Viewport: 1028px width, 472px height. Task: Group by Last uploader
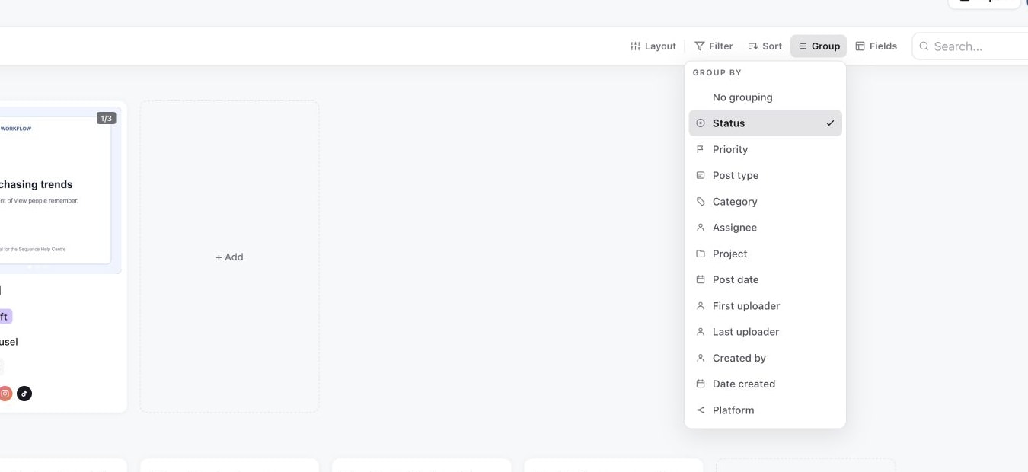[765, 332]
